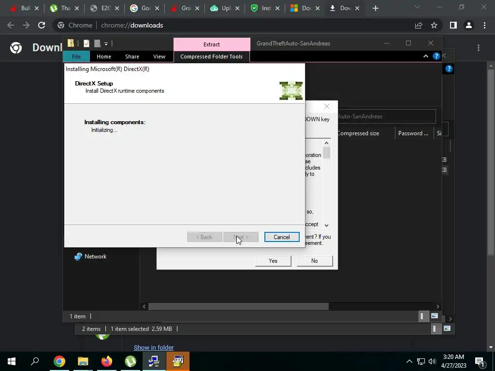Image resolution: width=495 pixels, height=371 pixels.
Task: Open Firefox from taskbar
Action: click(x=107, y=361)
